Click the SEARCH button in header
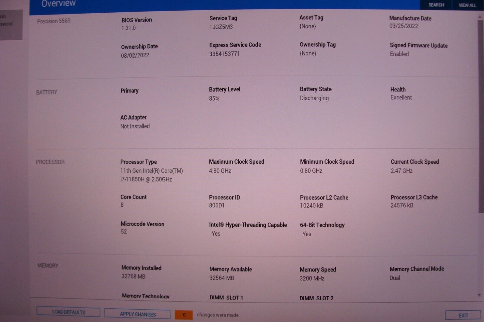 436,5
